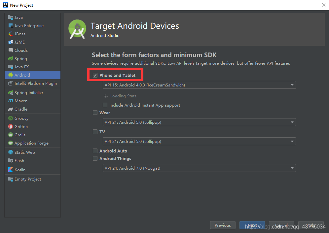Click the Maven 'm' icon
Screen dimensions: 329x233
click(11, 101)
